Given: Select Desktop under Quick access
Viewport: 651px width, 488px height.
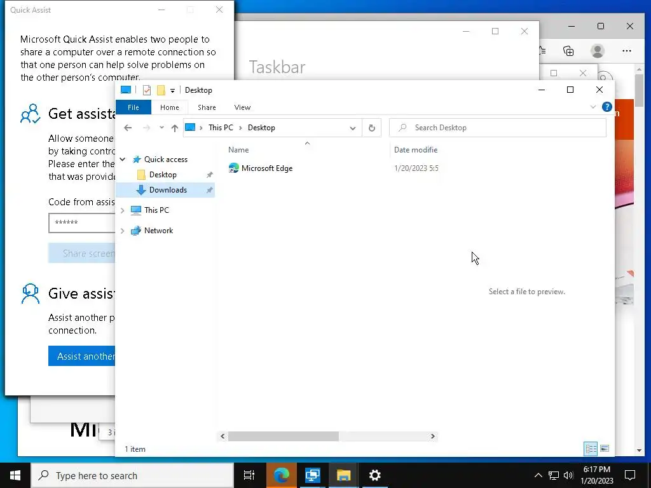Looking at the screenshot, I should [162, 175].
